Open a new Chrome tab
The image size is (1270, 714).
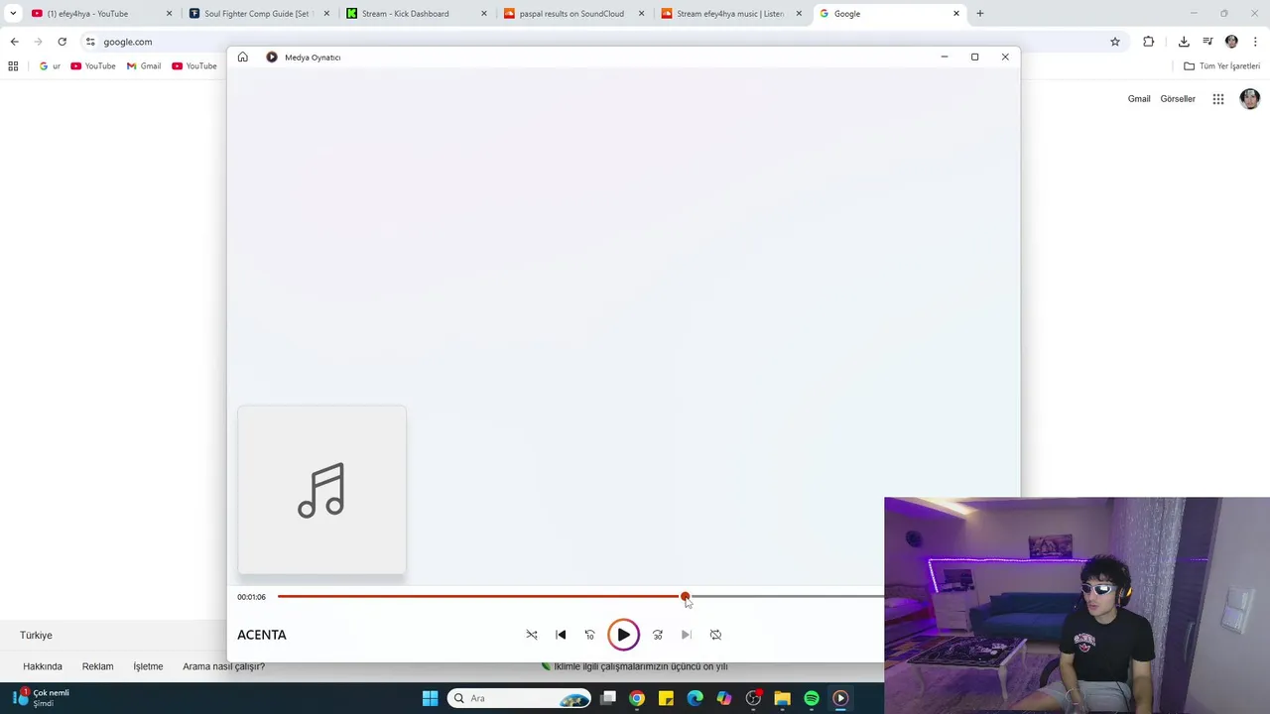[x=980, y=14]
